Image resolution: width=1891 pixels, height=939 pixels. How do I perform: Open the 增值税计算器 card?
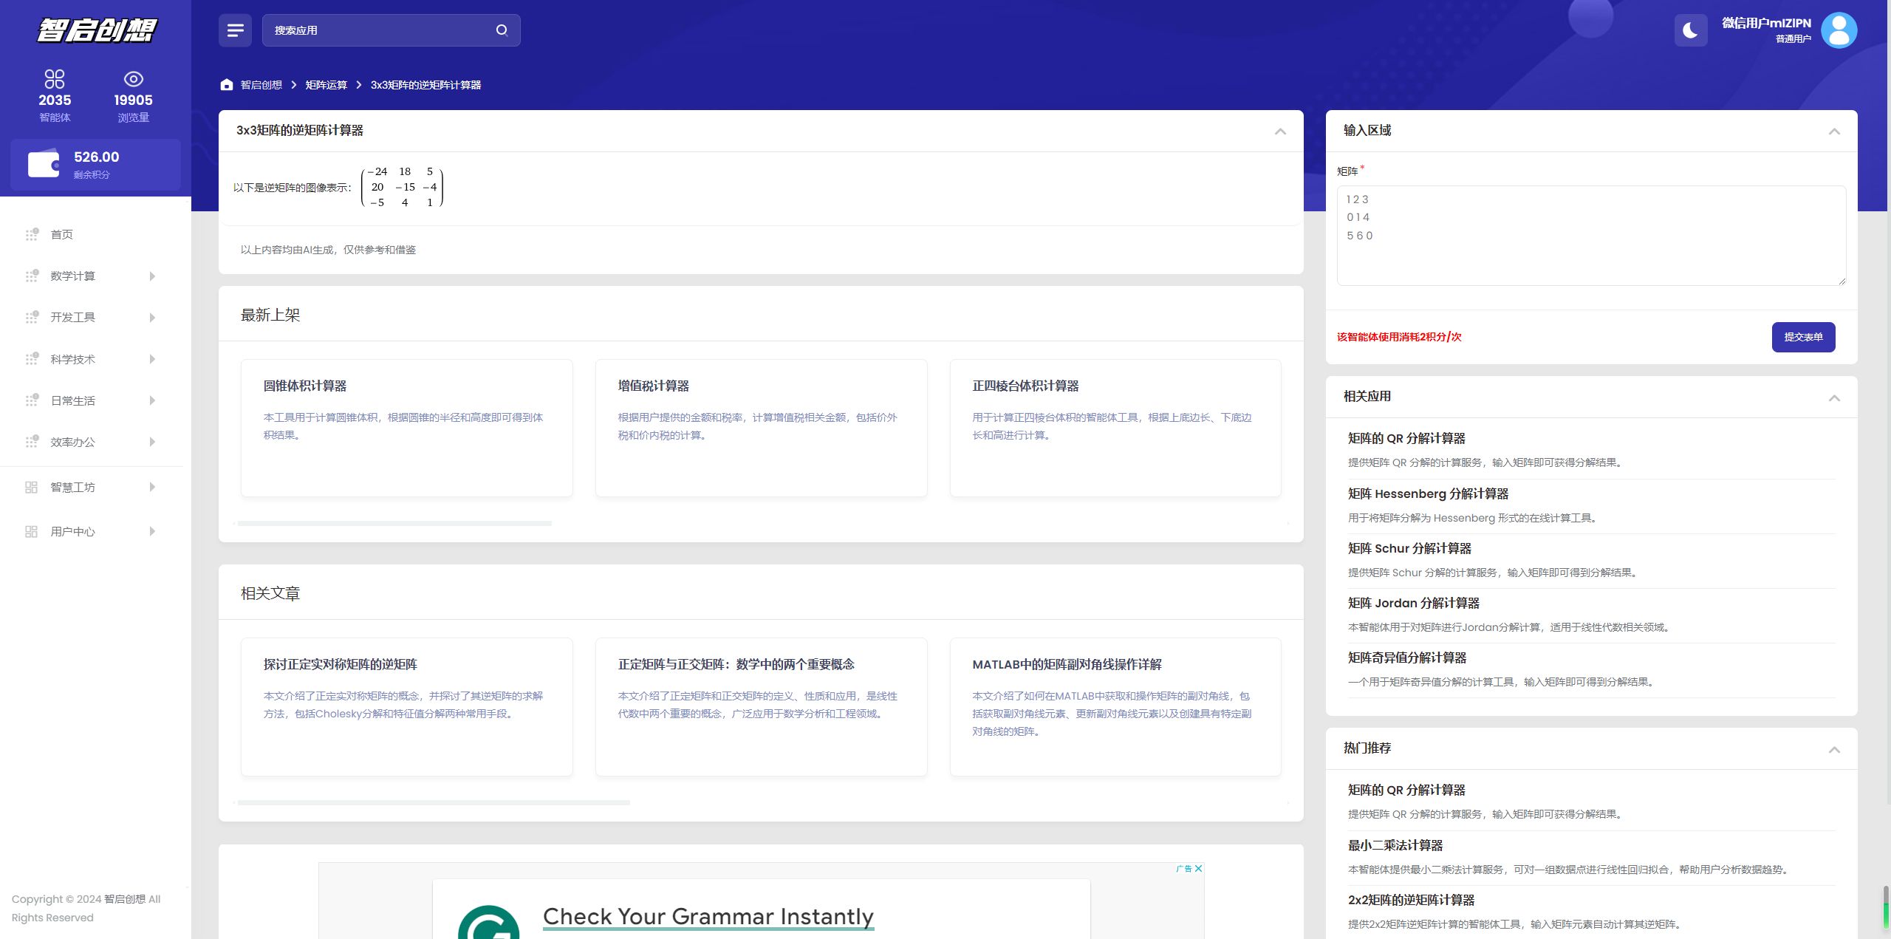[761, 428]
